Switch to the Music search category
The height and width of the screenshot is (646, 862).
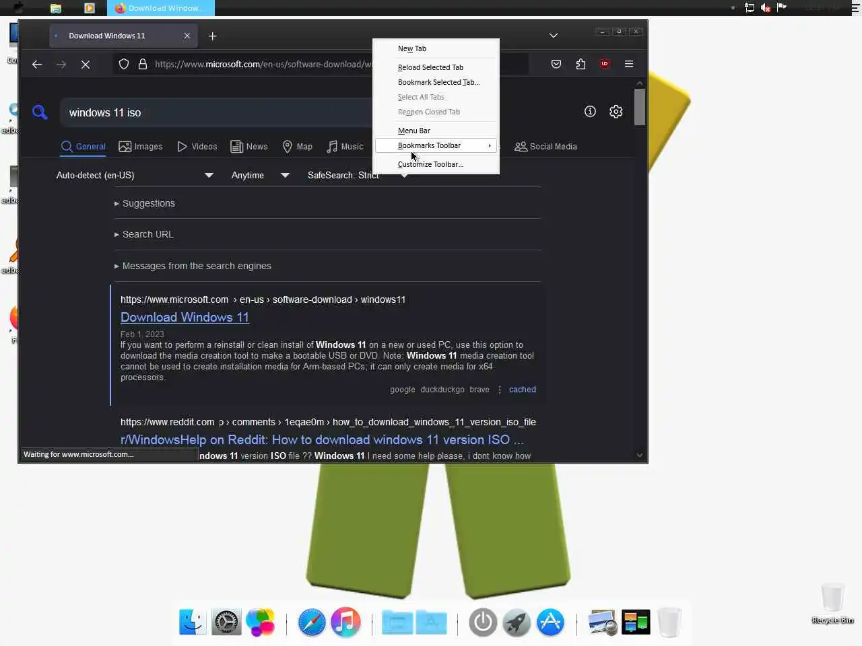(x=345, y=146)
